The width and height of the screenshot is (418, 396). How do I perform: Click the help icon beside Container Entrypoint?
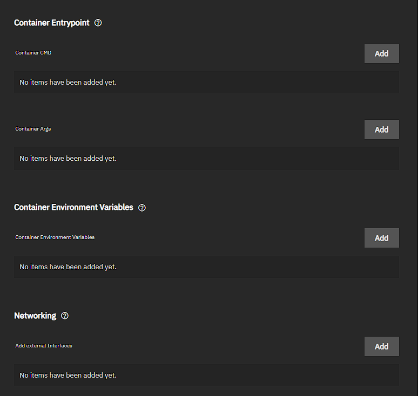[x=98, y=23]
